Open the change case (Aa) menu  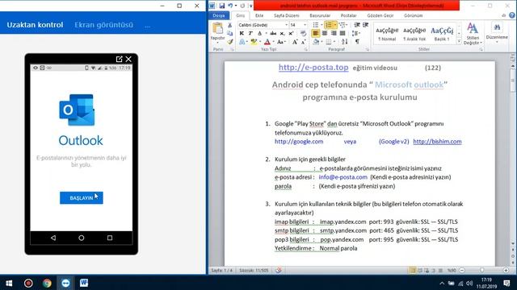(x=280, y=42)
